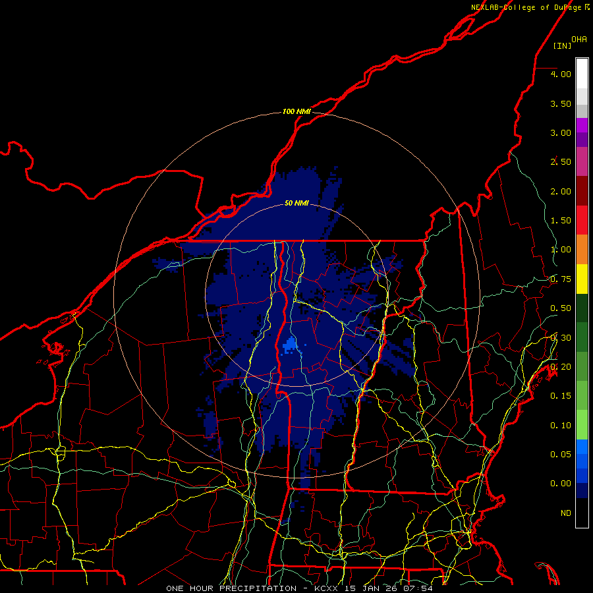This screenshot has width=593, height=593.
Task: Click the 3.00 legend value
Action: click(x=561, y=132)
